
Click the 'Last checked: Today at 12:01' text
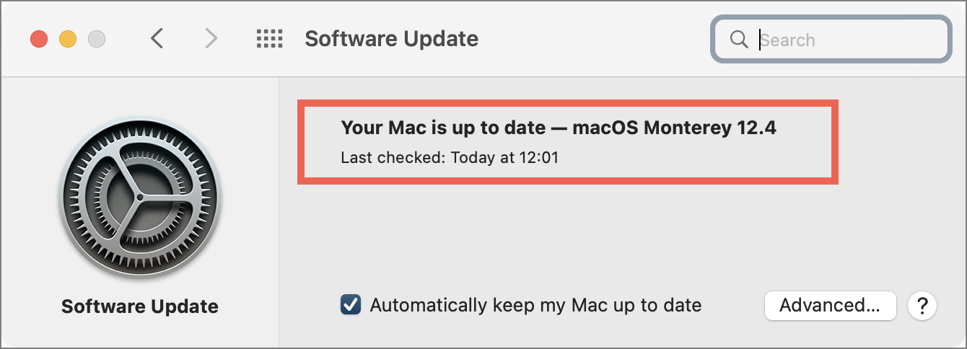(450, 157)
